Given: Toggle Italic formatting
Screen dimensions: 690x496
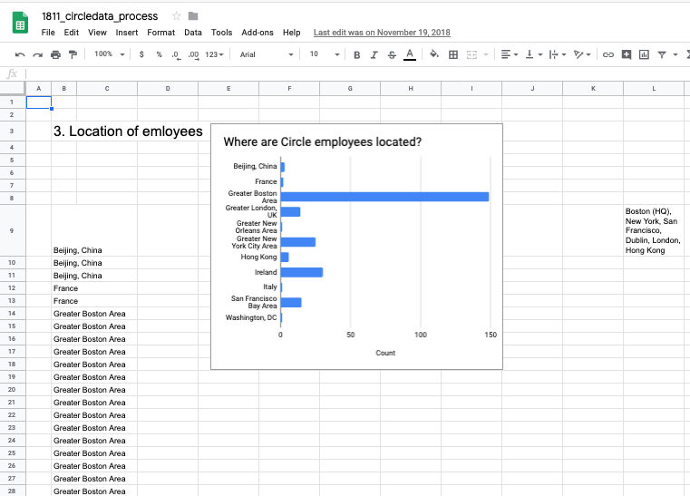Looking at the screenshot, I should tap(374, 54).
